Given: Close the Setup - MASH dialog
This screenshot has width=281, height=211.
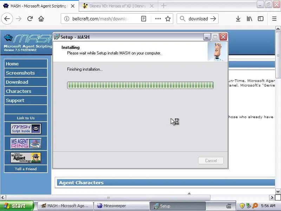Looking at the screenshot, I should coord(223,37).
